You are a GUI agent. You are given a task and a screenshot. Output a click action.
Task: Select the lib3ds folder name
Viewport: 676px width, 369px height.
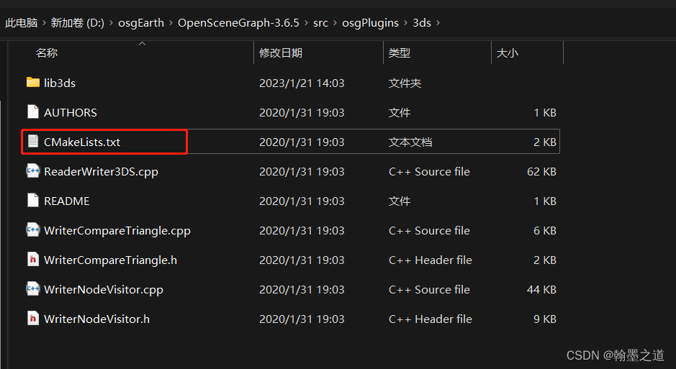click(60, 83)
